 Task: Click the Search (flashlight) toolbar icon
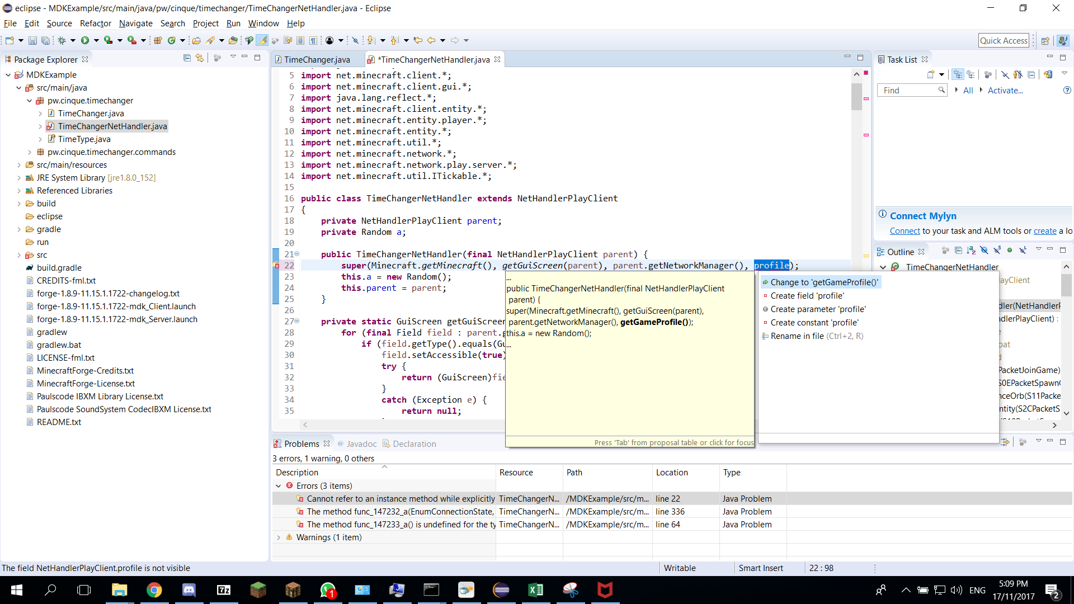pos(210,40)
